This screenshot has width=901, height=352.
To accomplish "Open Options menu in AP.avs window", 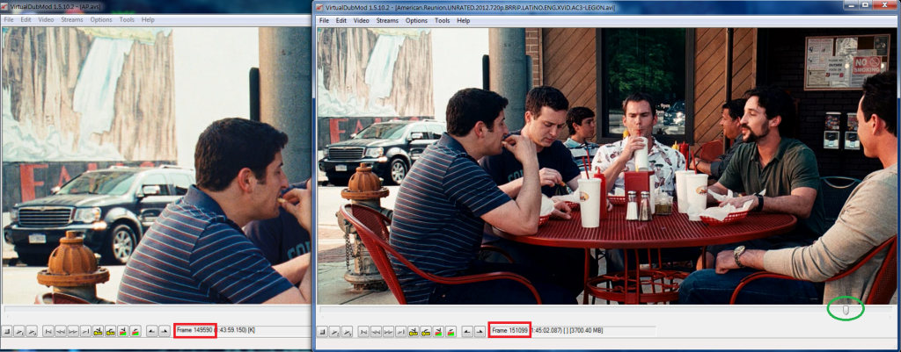I will tap(101, 19).
